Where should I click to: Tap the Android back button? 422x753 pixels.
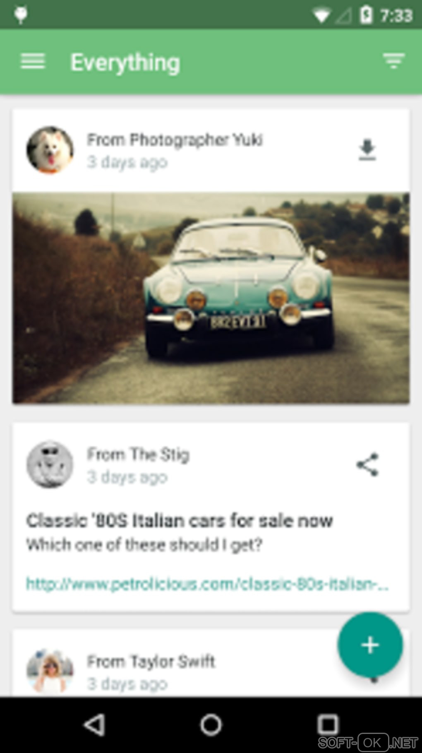pyautogui.click(x=95, y=725)
